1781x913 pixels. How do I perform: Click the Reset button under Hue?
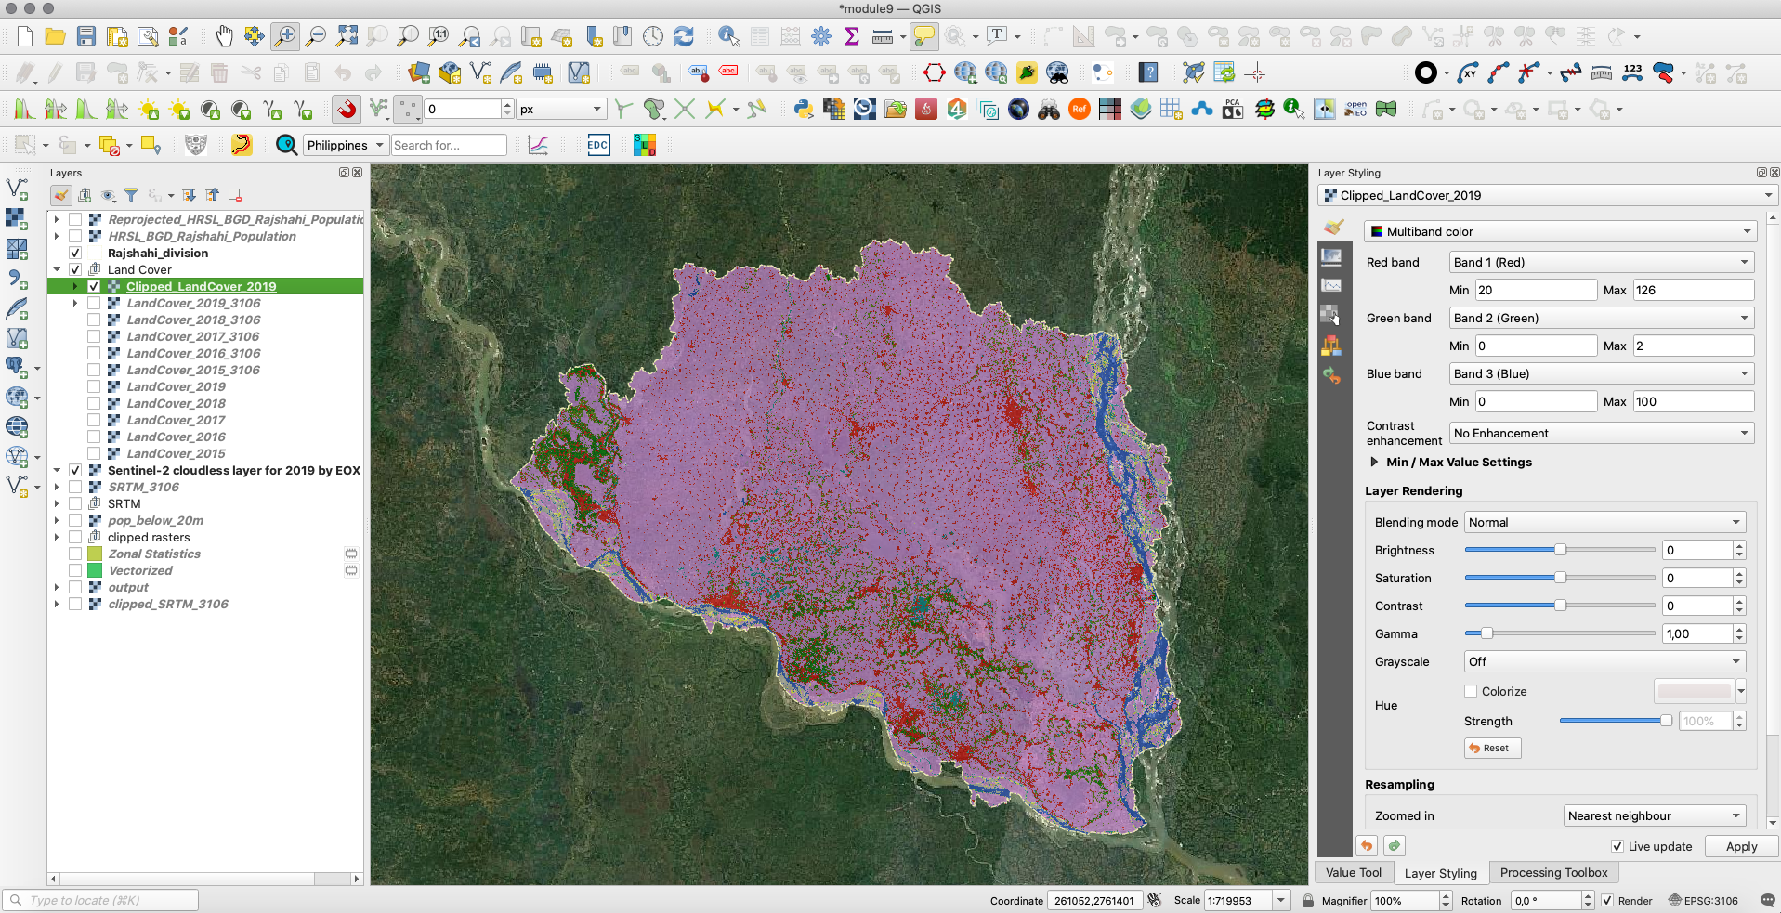(x=1493, y=748)
